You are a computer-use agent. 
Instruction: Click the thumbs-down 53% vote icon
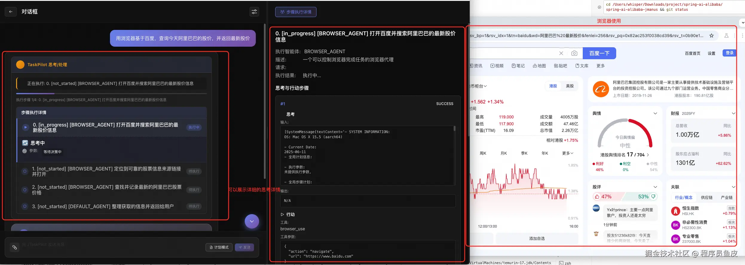(x=653, y=197)
